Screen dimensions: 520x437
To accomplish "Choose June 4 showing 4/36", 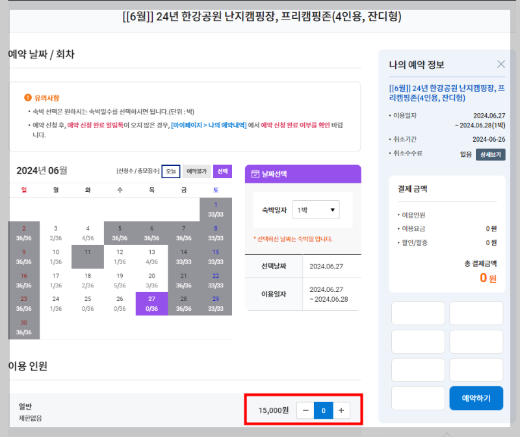I will tap(88, 233).
